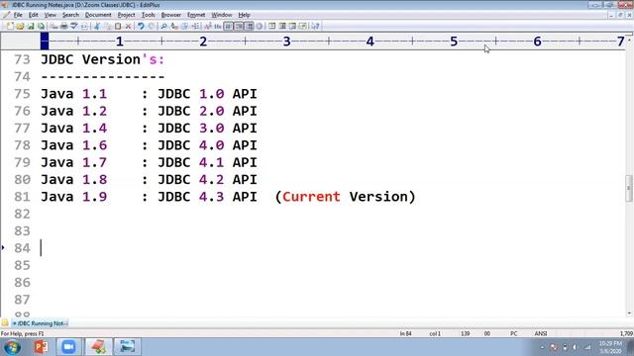This screenshot has width=634, height=356.
Task: Click the Print toolbar icon
Action: (x=63, y=27)
